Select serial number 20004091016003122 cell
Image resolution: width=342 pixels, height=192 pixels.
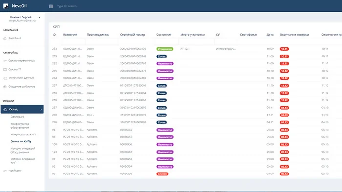point(133,49)
